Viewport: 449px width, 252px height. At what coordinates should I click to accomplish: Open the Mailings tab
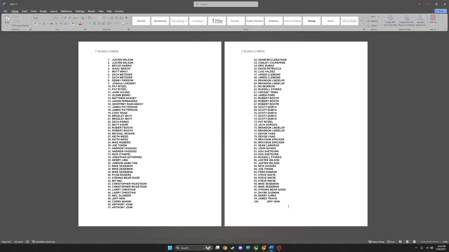[80, 11]
